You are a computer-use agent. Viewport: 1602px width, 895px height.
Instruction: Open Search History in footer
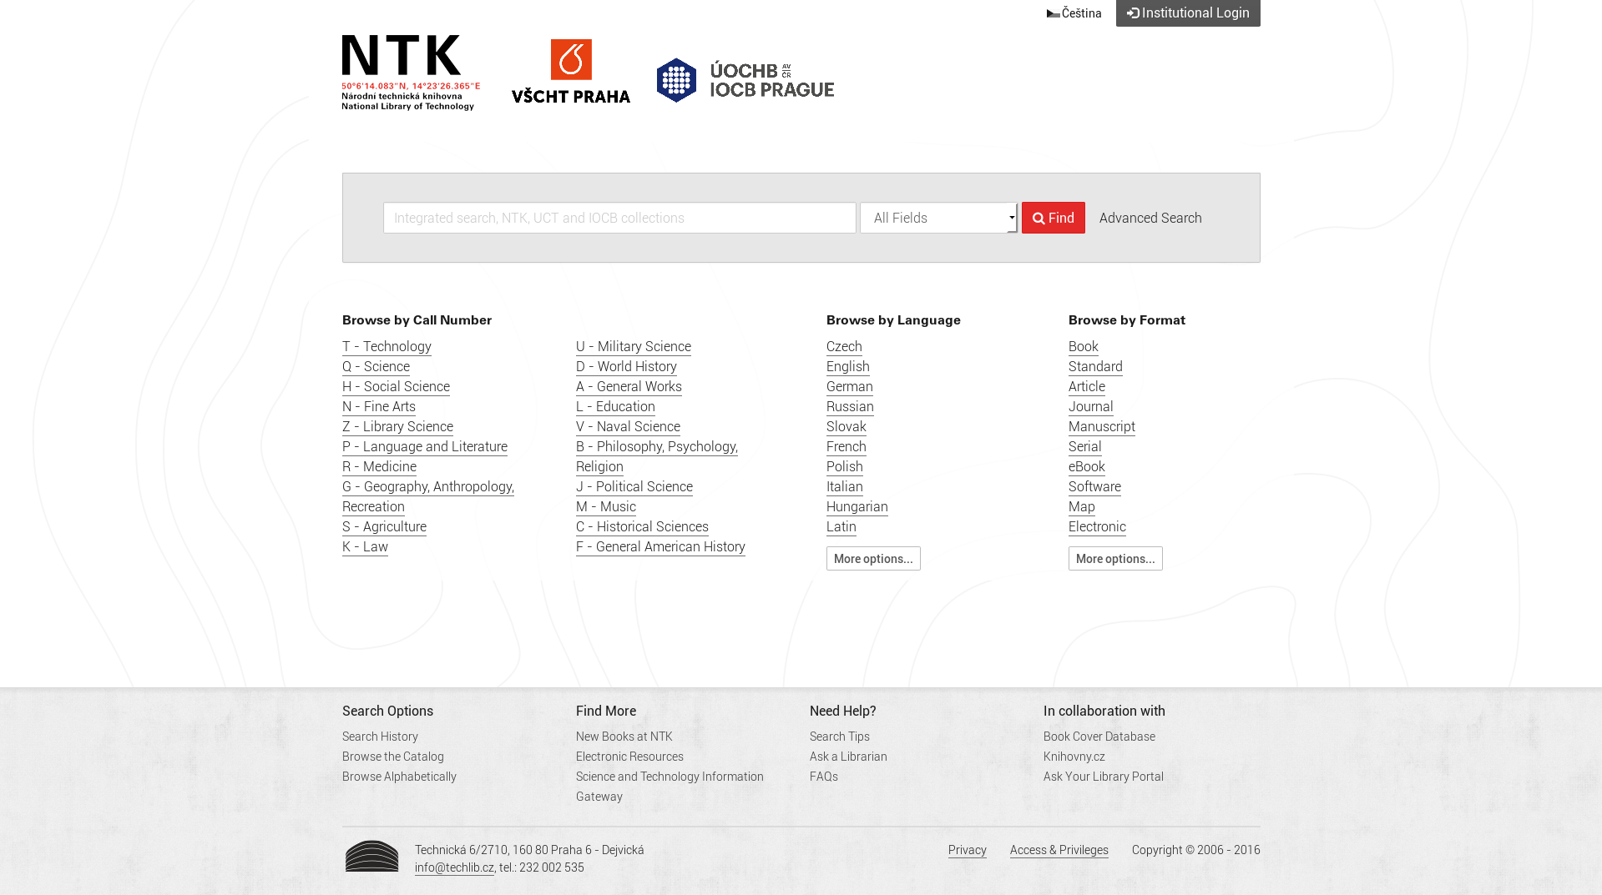tap(380, 737)
